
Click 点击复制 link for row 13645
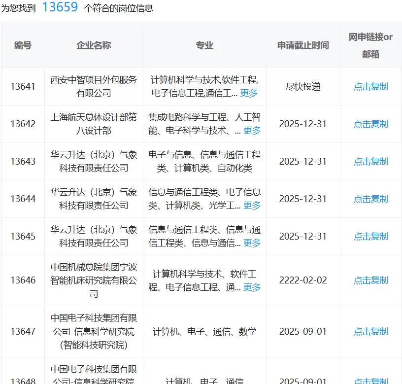pyautogui.click(x=371, y=236)
